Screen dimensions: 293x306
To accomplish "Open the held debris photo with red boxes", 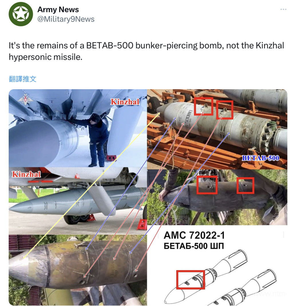I will pos(217,197).
